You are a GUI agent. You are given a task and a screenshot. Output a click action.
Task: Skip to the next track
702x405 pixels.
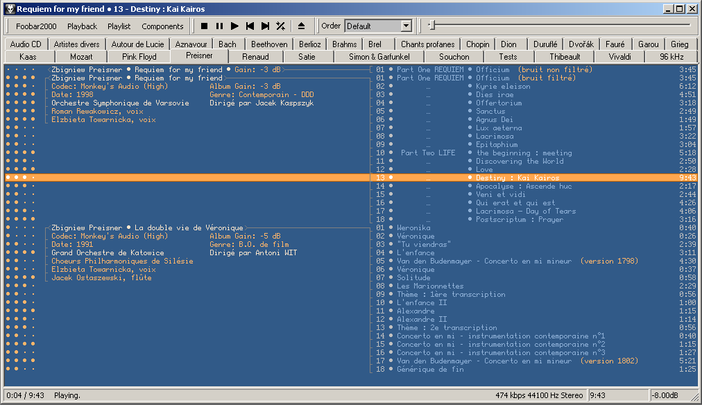click(x=265, y=26)
